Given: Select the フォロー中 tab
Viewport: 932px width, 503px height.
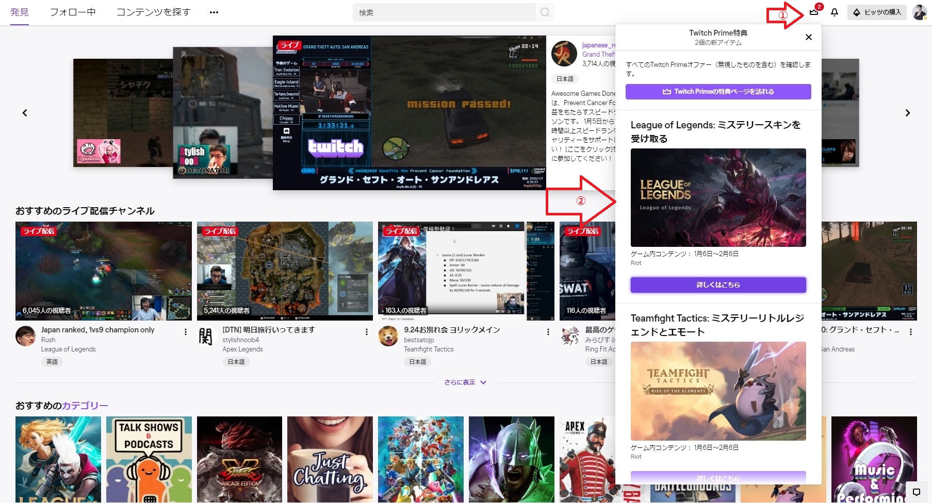Looking at the screenshot, I should point(73,12).
